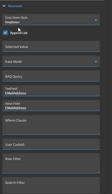Image resolution: width=112 pixels, height=194 pixels.
Task: Click the Data Mode combo box
Action: pyautogui.click(x=51, y=61)
